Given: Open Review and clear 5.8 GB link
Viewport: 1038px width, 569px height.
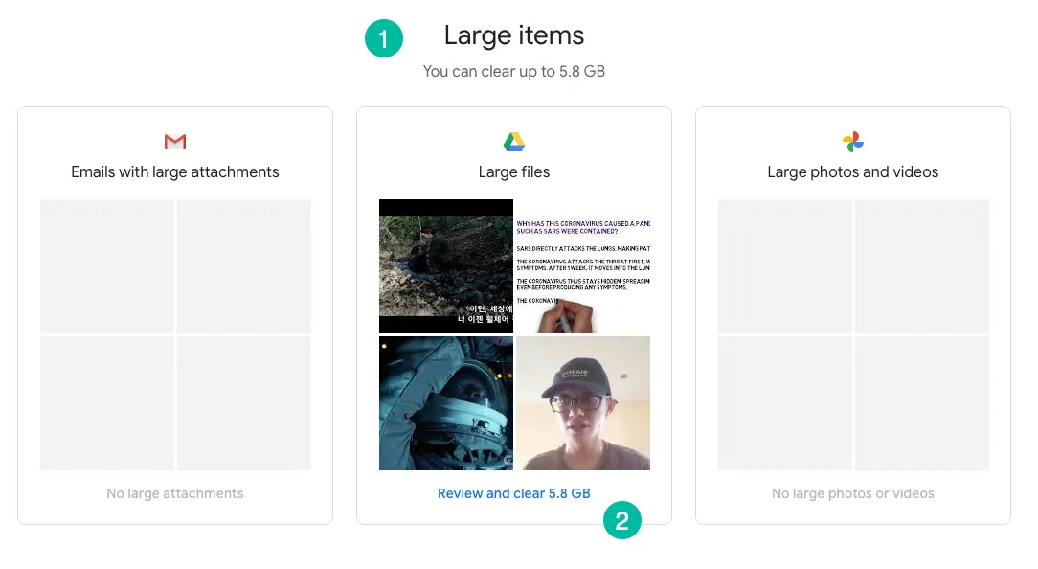Looking at the screenshot, I should 513,493.
